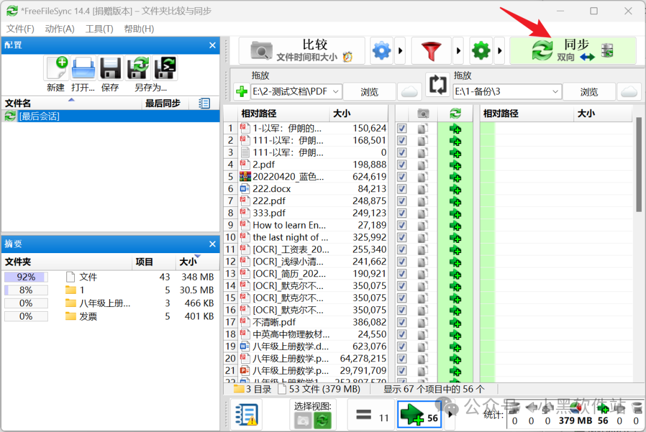Image resolution: width=646 pixels, height=432 pixels.
Task: Select the 0% bar for 发票 folder
Action: [x=26, y=316]
